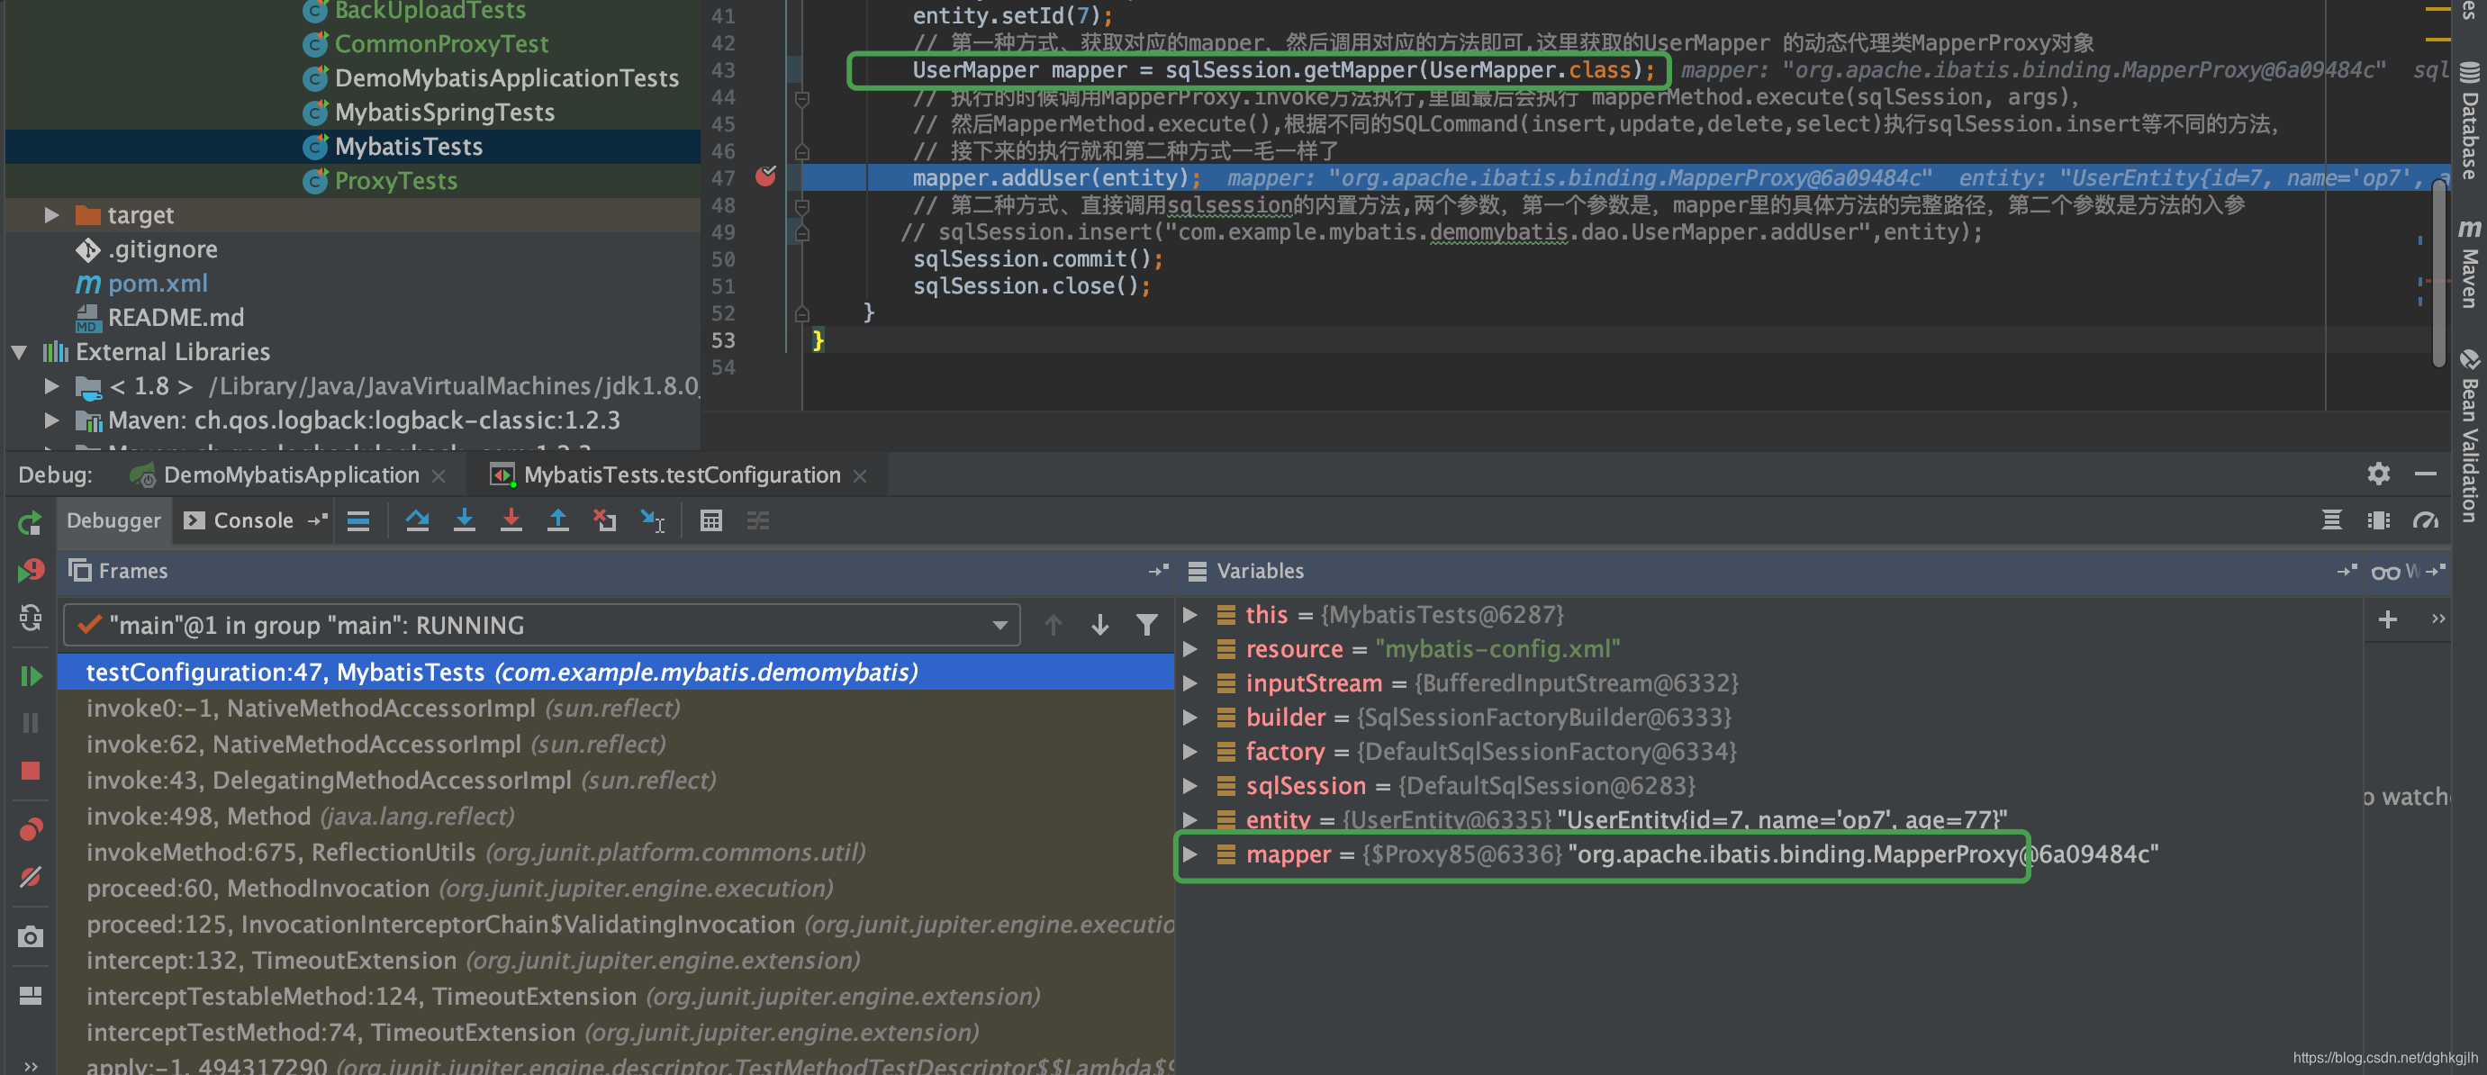
Task: Expand the this variable node
Action: 1190,615
